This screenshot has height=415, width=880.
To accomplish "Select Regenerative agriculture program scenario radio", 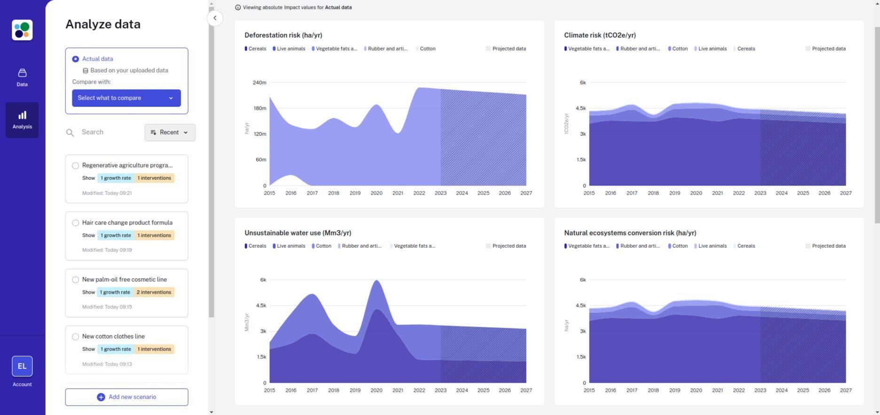I will (x=75, y=166).
